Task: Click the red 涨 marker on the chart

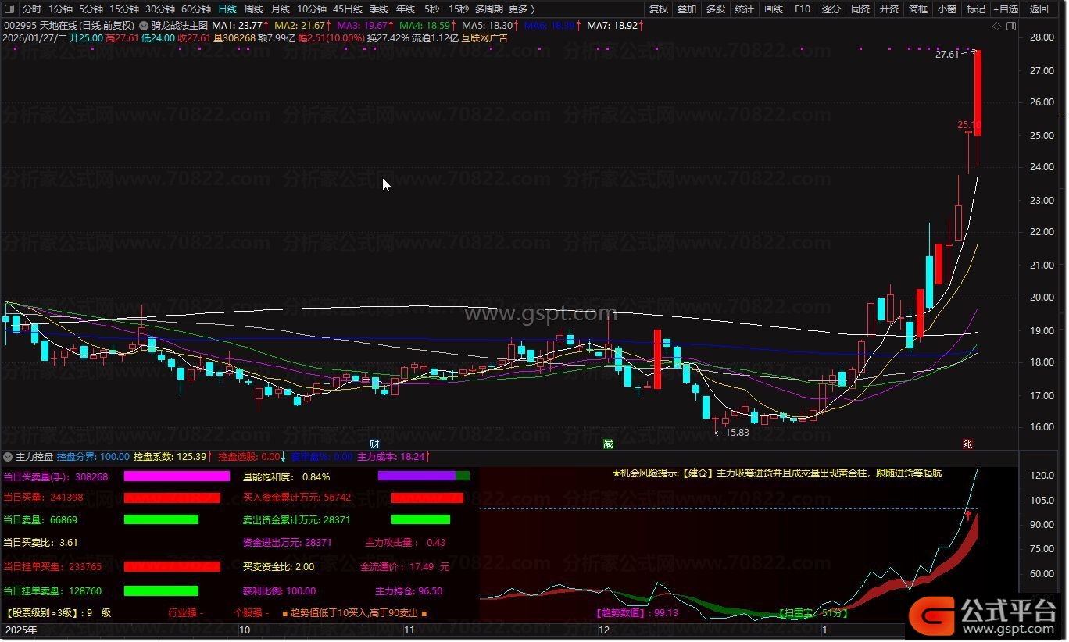Action: click(967, 444)
